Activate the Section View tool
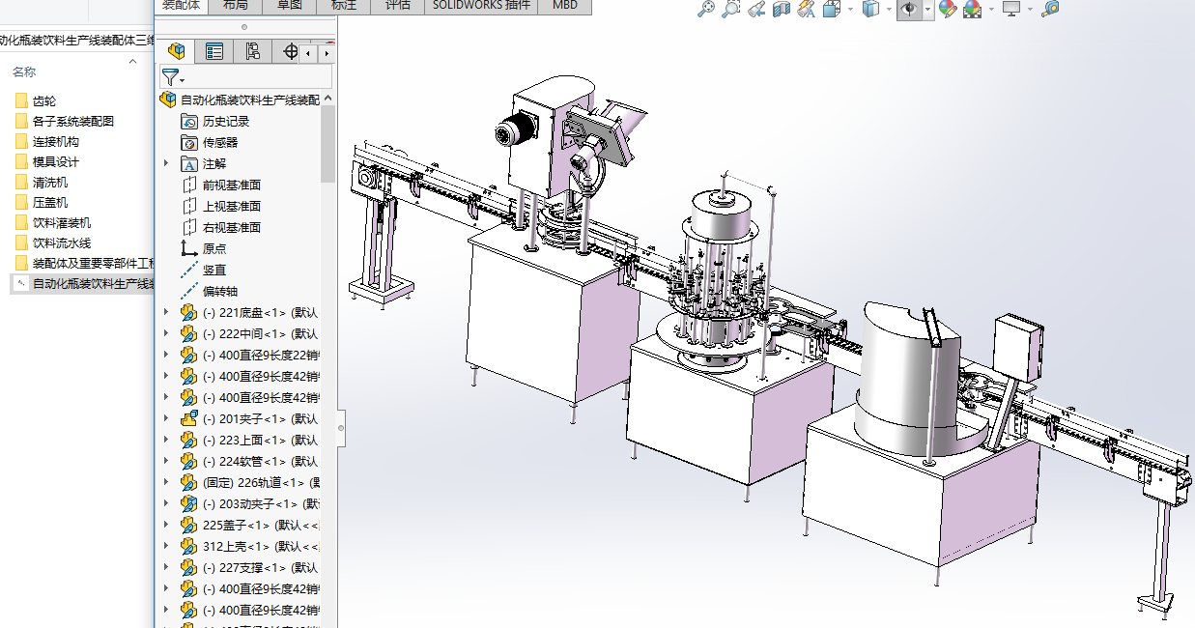1195x628 pixels. pyautogui.click(x=782, y=9)
